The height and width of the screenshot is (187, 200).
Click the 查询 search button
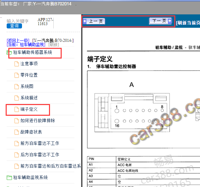(x=14, y=26)
